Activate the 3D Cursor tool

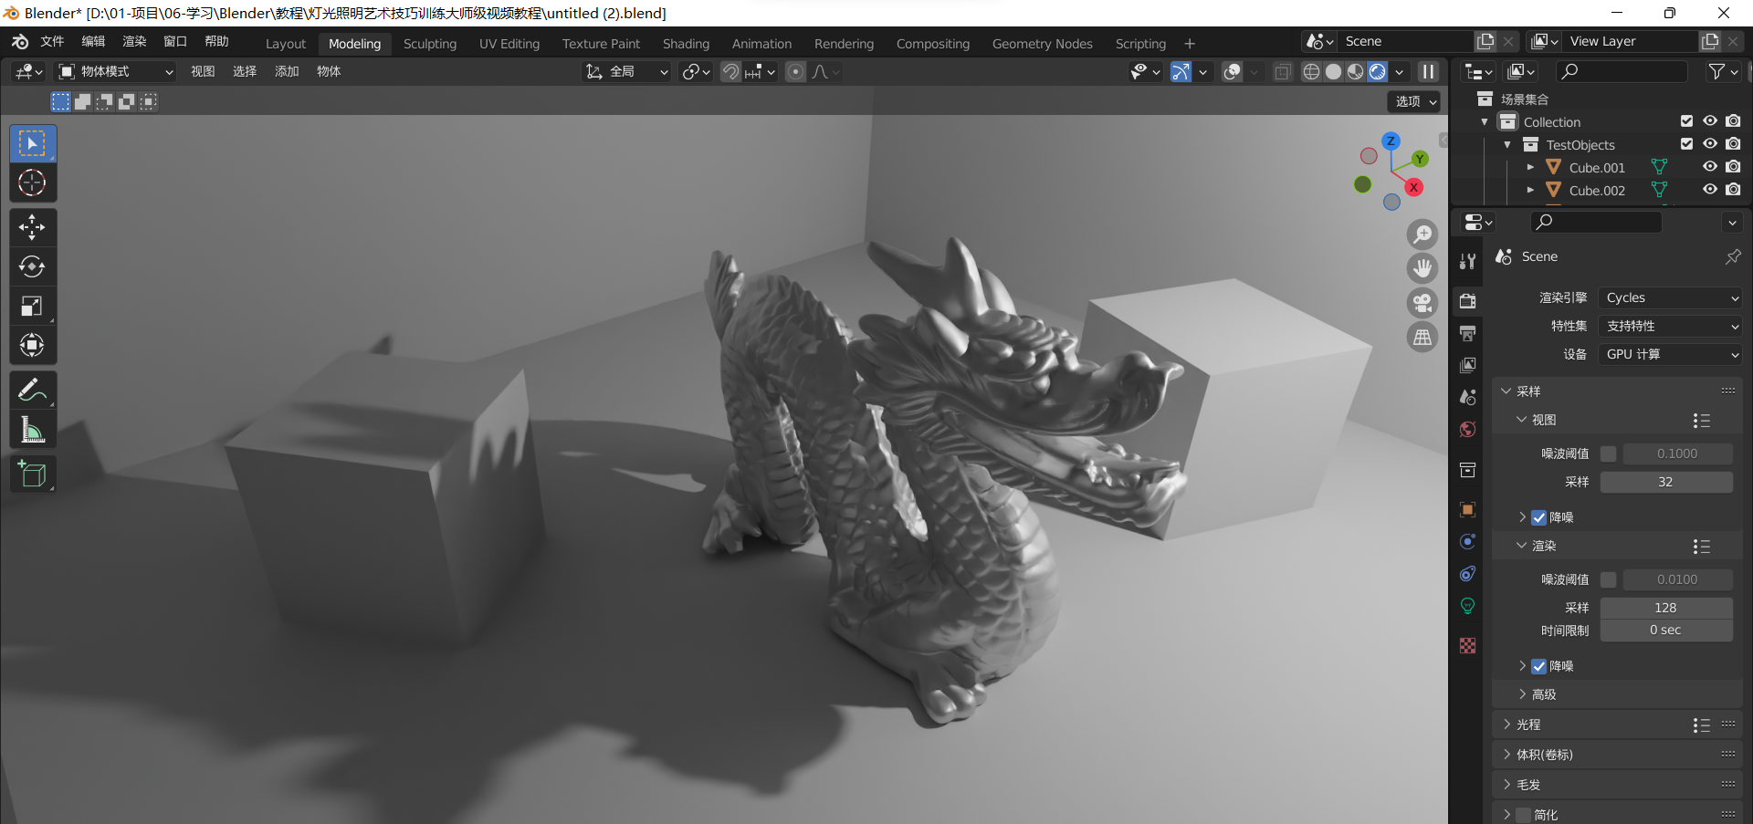[33, 183]
